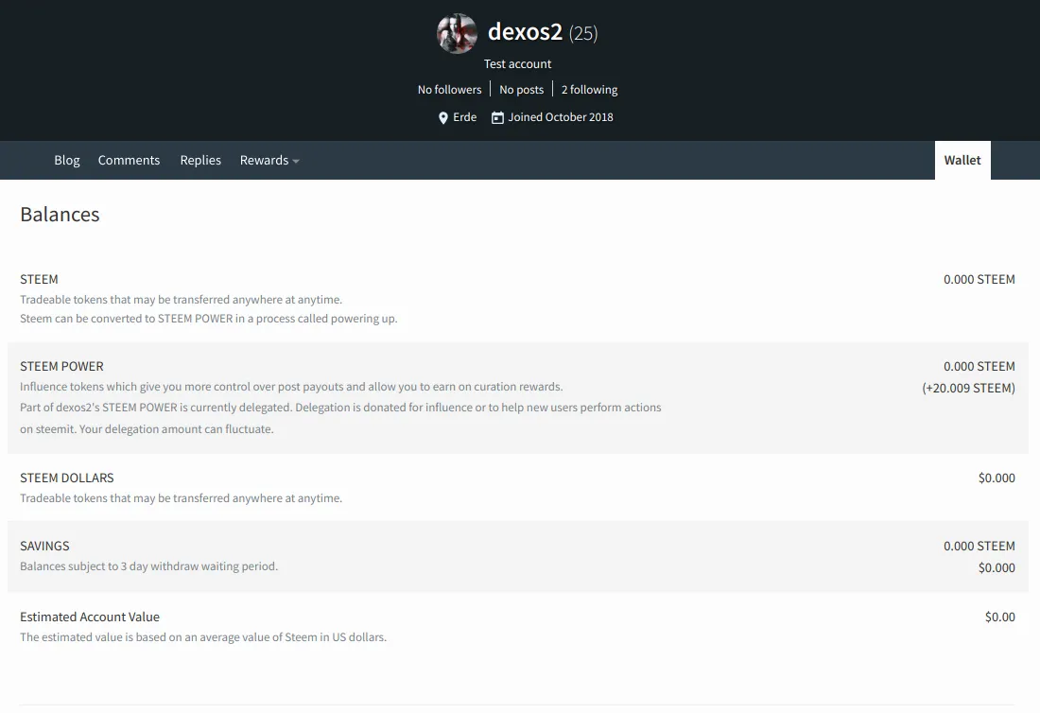Click the STEEM row title

pos(39,279)
